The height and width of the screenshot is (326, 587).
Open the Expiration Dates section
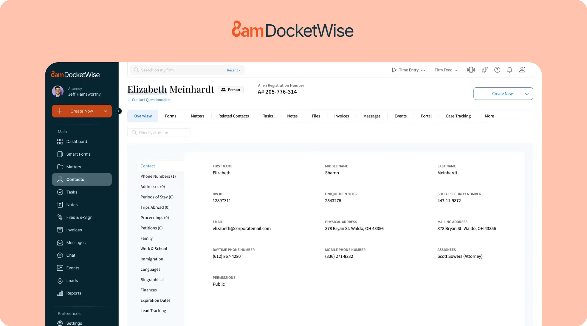[155, 300]
